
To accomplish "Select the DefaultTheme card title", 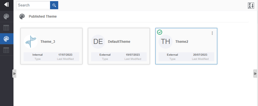I will click(x=119, y=42).
